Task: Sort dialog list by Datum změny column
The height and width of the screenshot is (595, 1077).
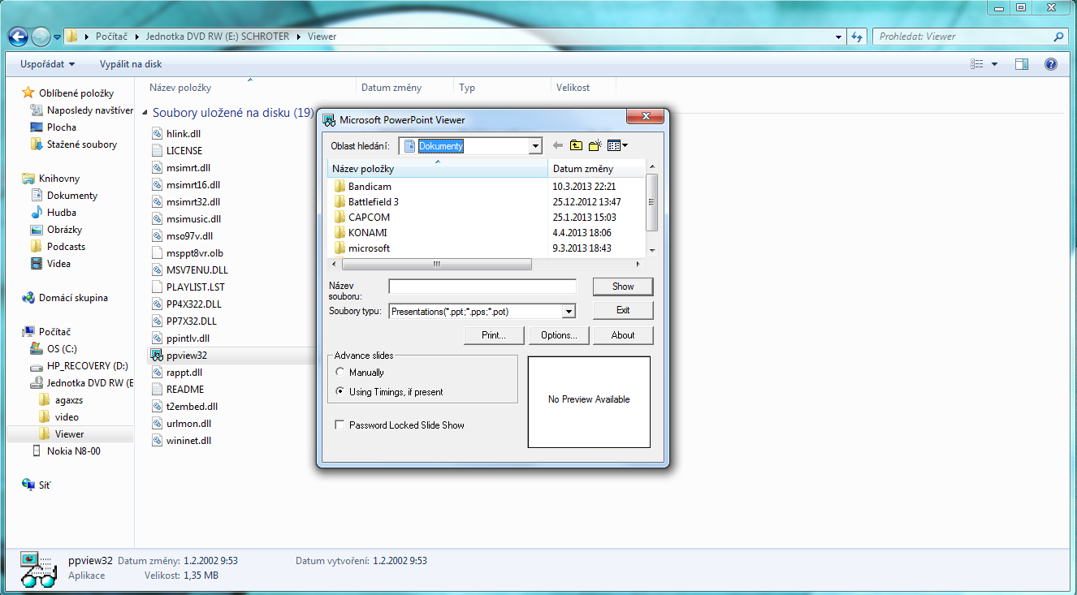Action: click(x=597, y=169)
